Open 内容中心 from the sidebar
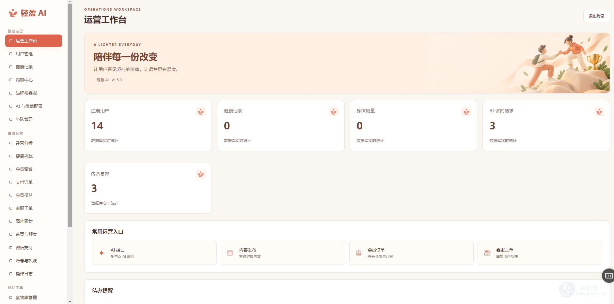The image size is (614, 304). (x=34, y=80)
